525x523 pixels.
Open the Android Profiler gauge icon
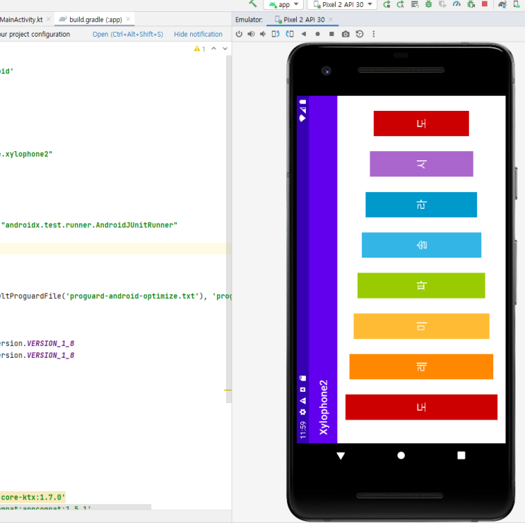coord(456,4)
